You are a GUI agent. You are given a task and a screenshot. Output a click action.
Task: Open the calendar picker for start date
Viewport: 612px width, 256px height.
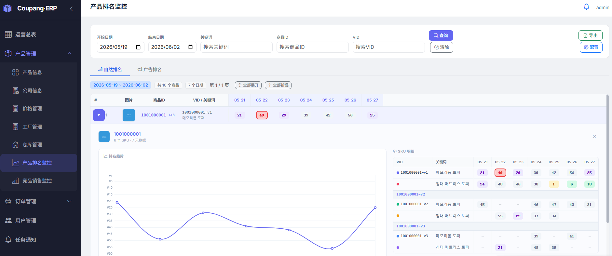pos(138,47)
